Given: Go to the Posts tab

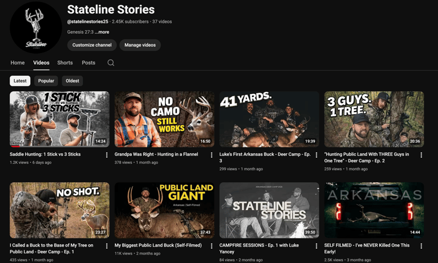Looking at the screenshot, I should [x=88, y=63].
